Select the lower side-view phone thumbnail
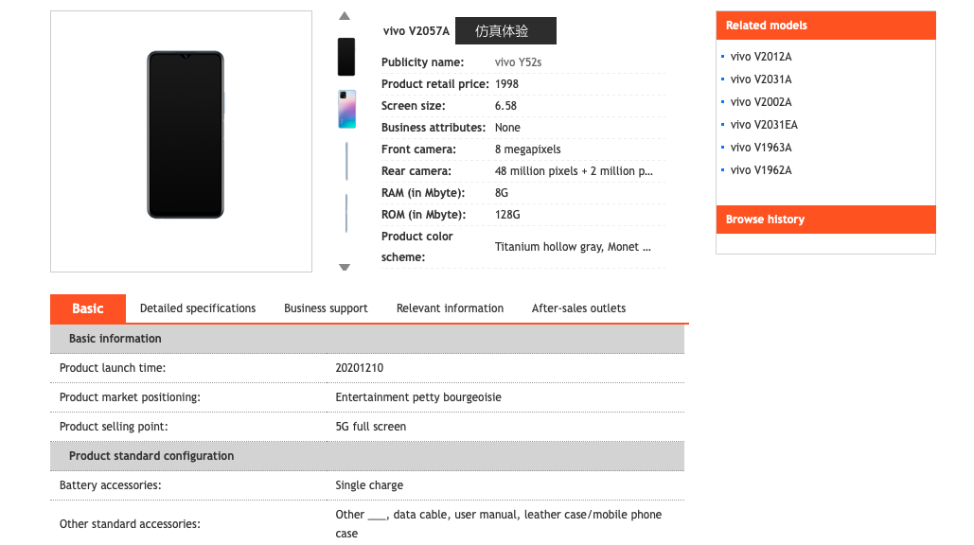This screenshot has width=974, height=545. click(x=346, y=214)
